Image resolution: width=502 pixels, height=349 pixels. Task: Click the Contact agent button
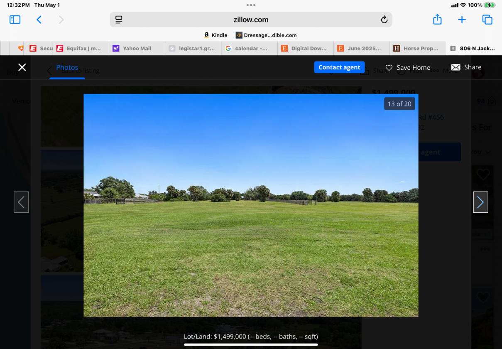(339, 67)
